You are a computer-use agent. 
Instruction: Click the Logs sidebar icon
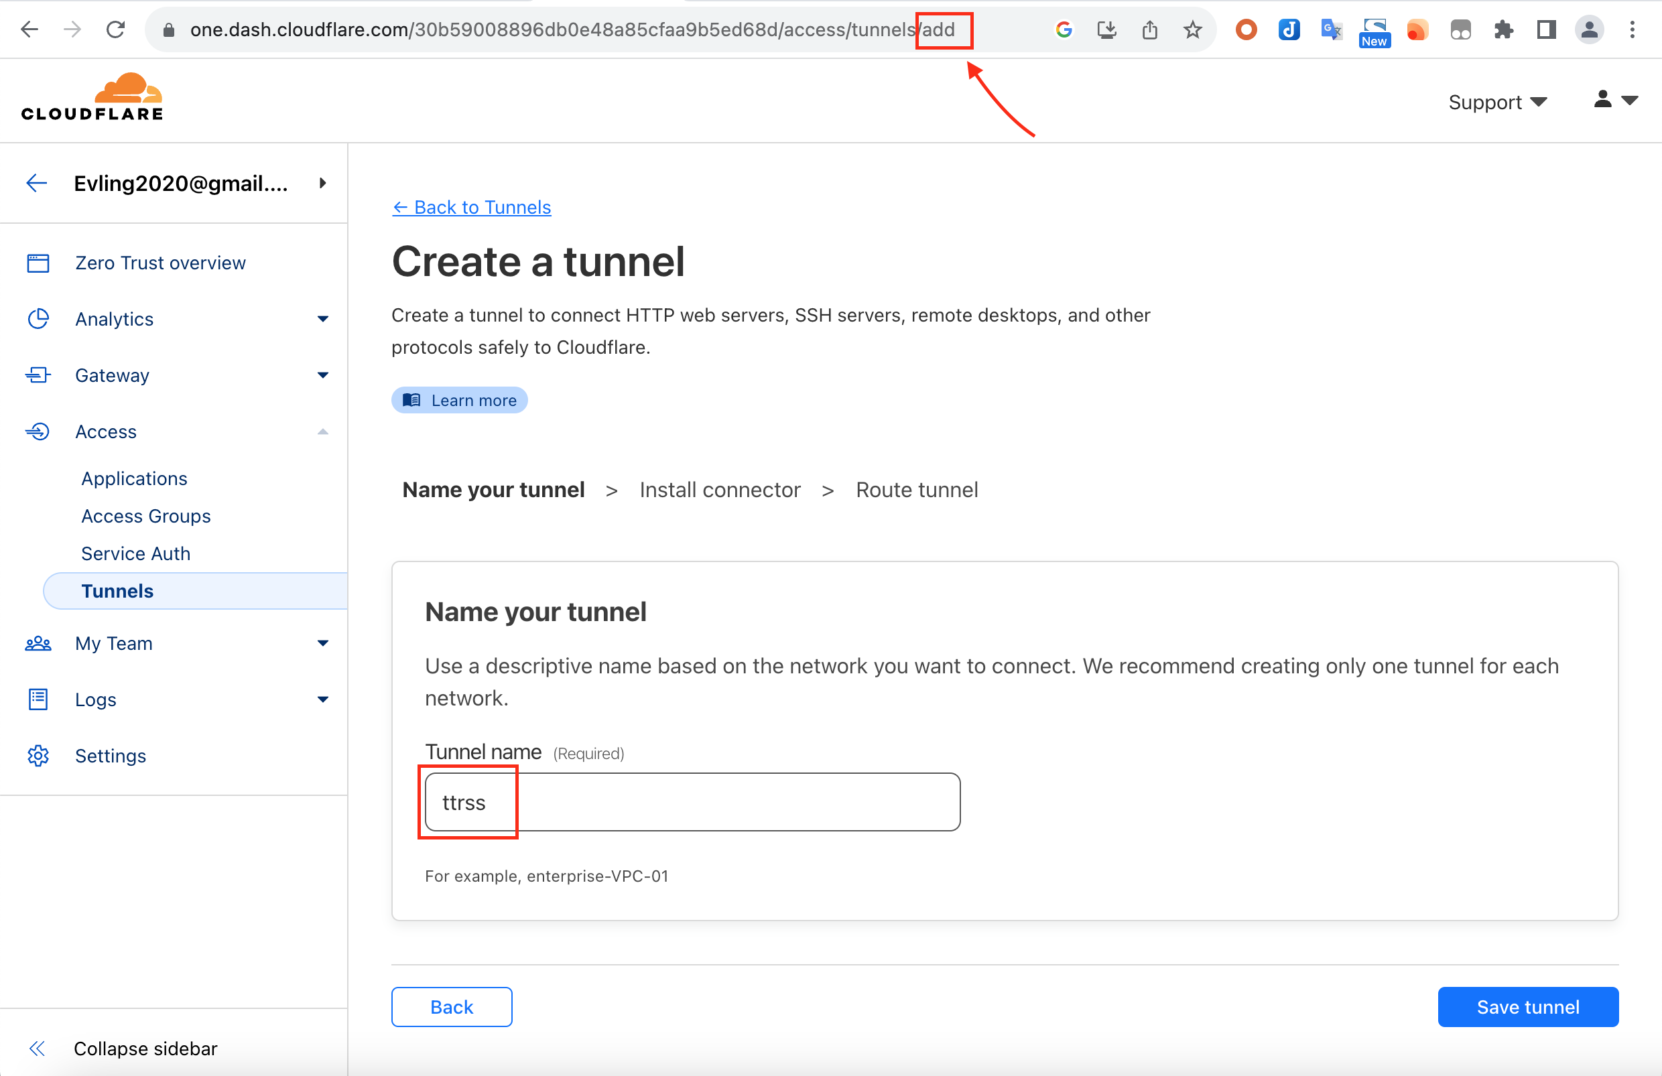click(38, 699)
